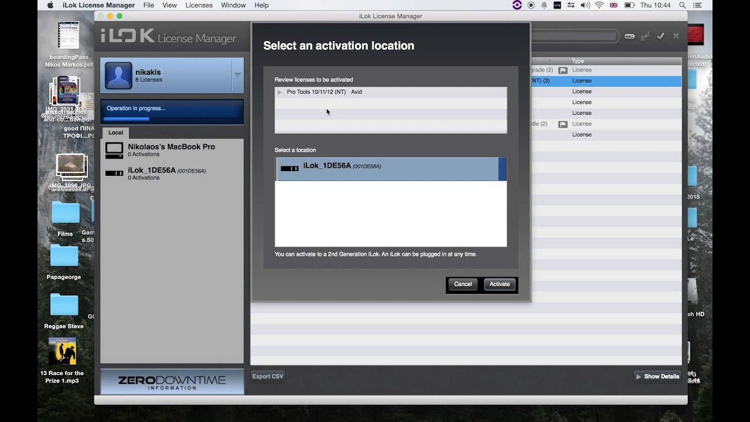
Task: Click the volume icon in menu bar
Action: point(585,5)
